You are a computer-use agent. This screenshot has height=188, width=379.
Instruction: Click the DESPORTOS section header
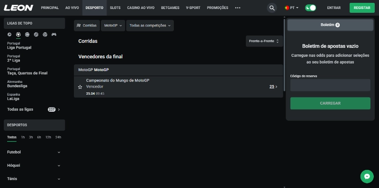(34, 125)
